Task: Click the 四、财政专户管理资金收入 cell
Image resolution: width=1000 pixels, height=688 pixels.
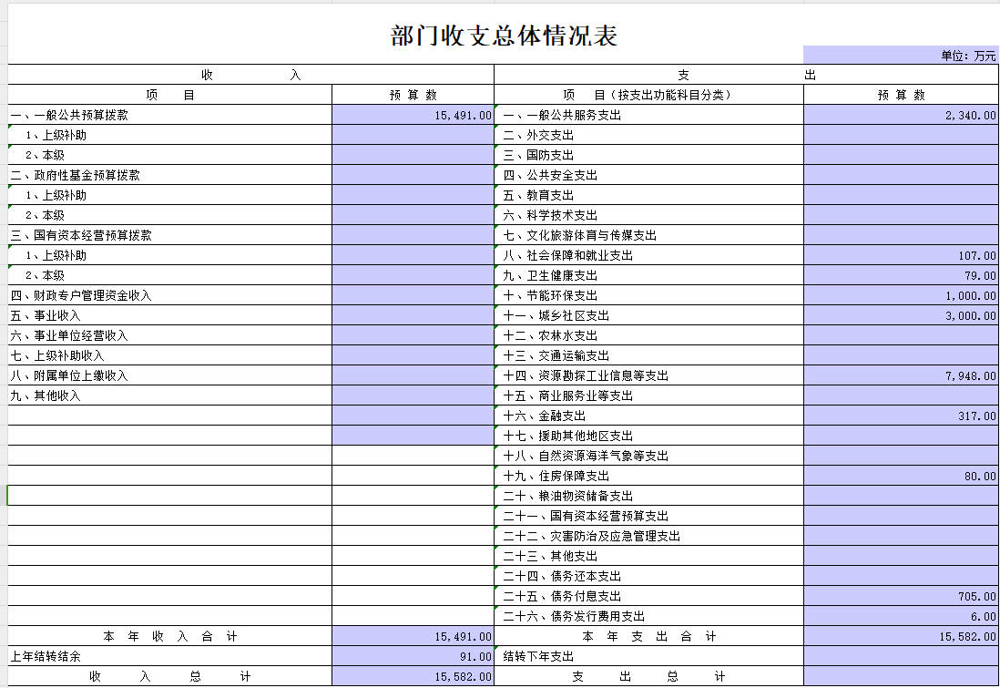Action: 169,295
